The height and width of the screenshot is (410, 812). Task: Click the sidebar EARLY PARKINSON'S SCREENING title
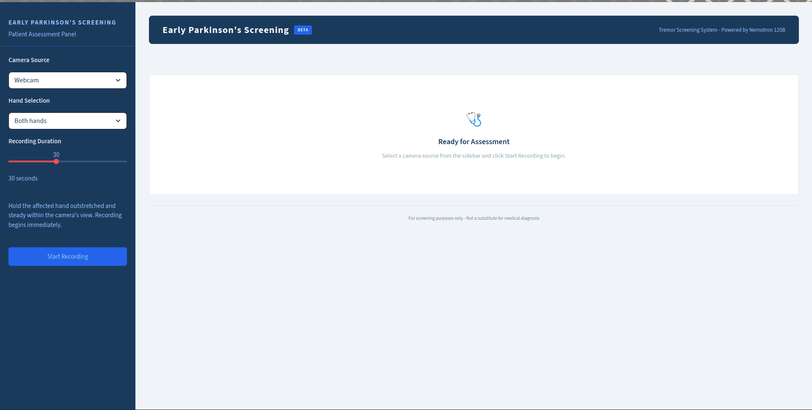[62, 22]
